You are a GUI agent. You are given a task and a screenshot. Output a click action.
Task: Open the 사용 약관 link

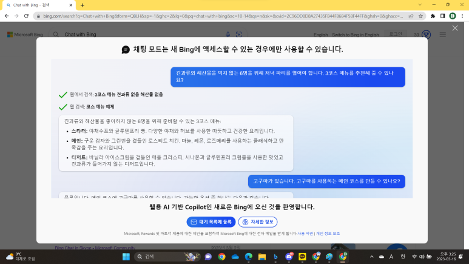point(305,234)
